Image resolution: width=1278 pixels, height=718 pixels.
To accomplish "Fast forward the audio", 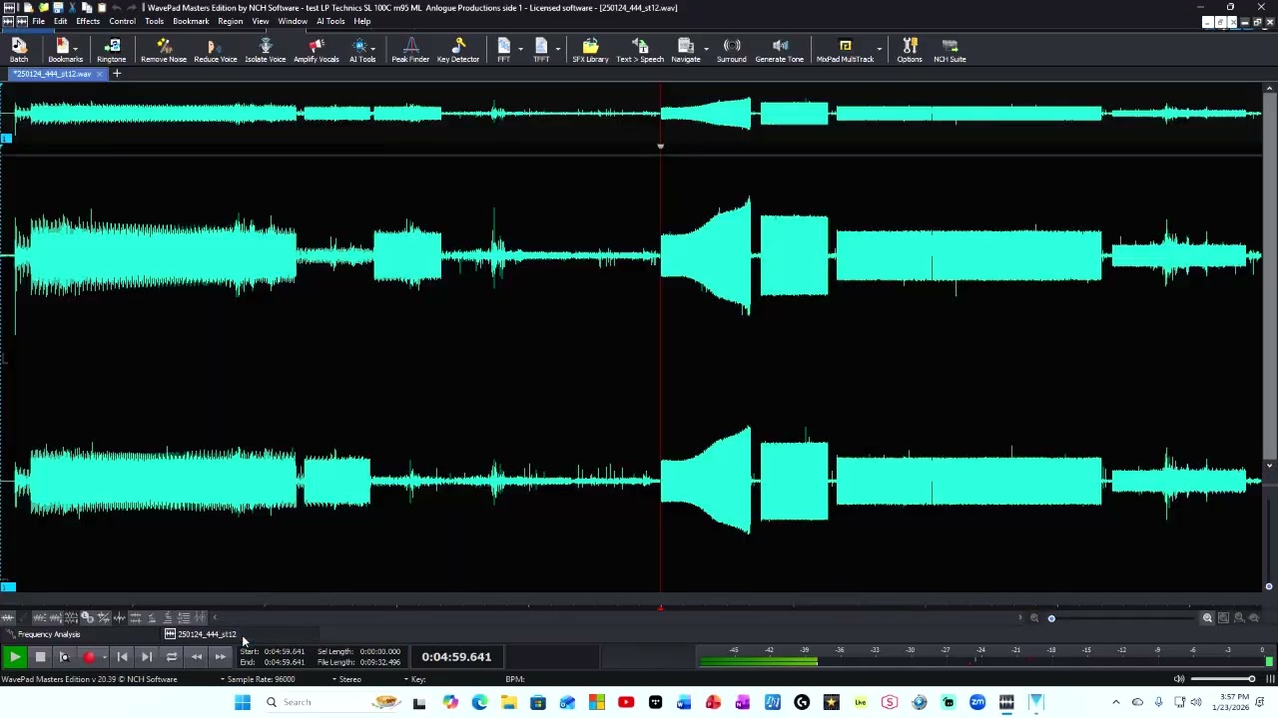I will tap(221, 657).
